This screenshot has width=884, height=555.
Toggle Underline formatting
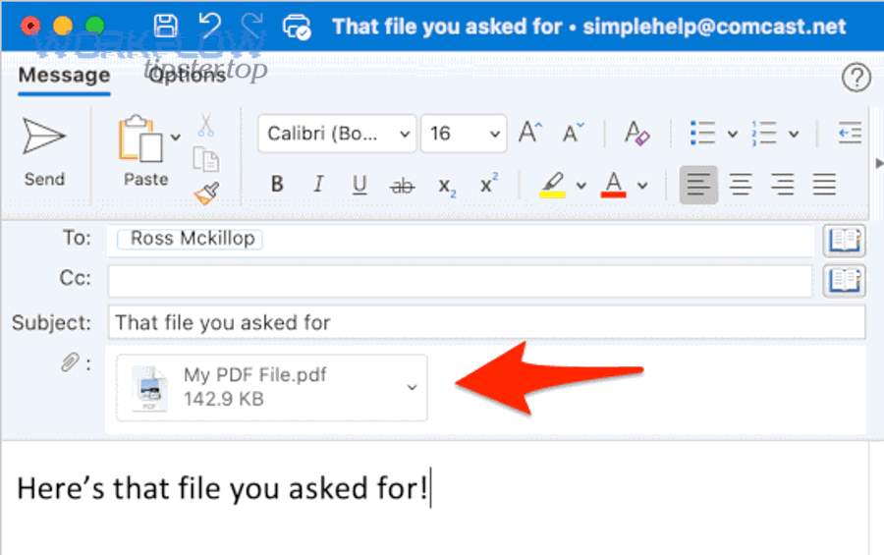359,185
